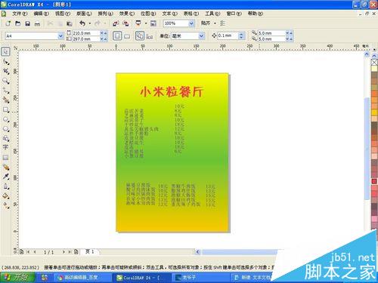This screenshot has height=283, width=378.
Task: Select the Table tool
Action: point(5,158)
